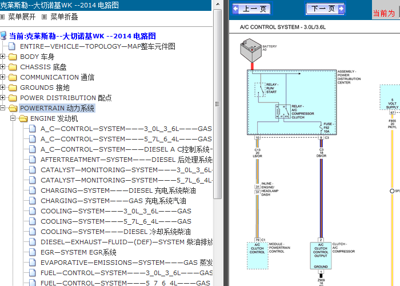400x286 pixels.
Task: Open COOLING-SYSTEM DIESEL 冷却系统柴油 entry
Action: pos(115,232)
